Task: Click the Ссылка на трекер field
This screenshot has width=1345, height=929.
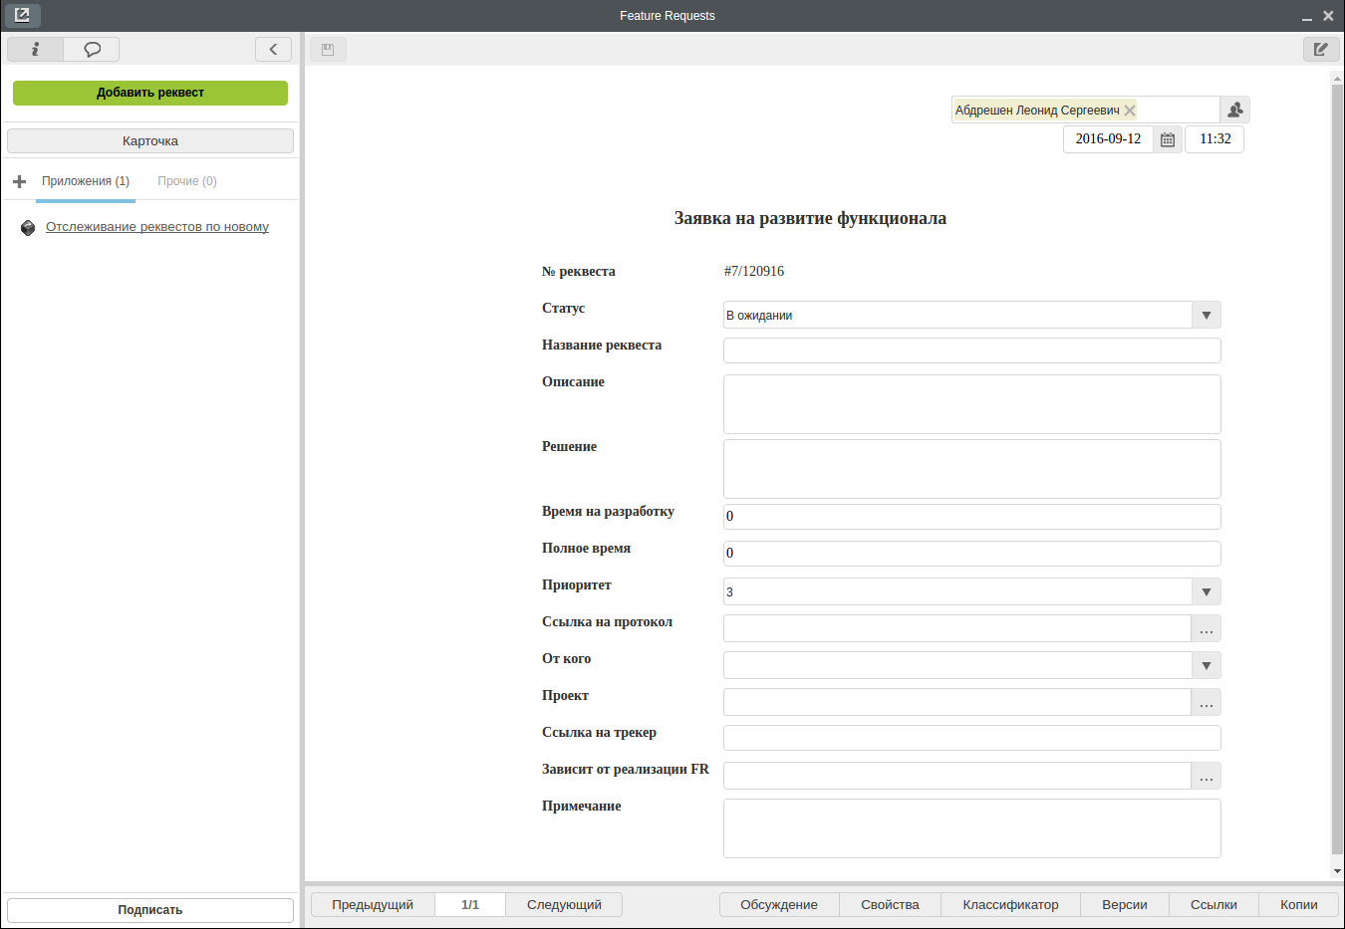Action: (972, 738)
